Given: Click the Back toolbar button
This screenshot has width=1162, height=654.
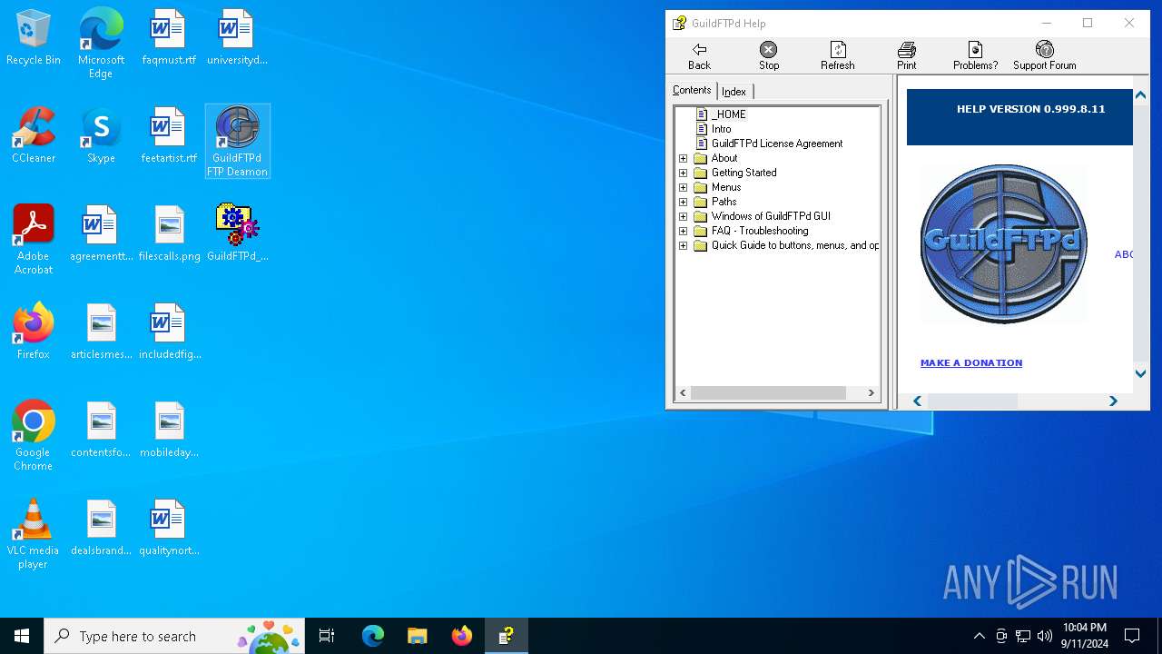Looking at the screenshot, I should [699, 55].
